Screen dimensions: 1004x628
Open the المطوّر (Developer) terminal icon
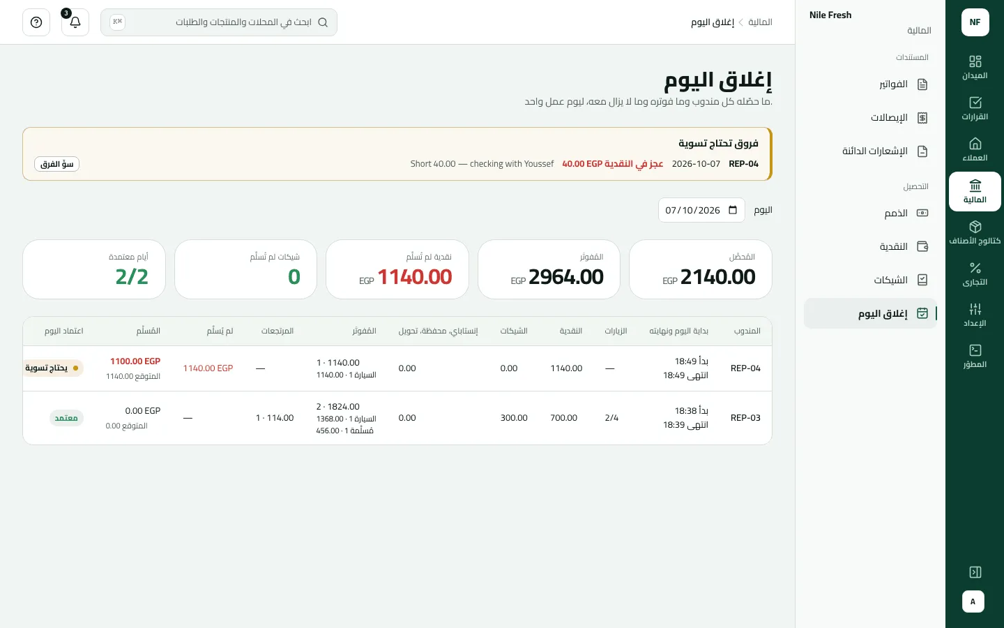(975, 356)
